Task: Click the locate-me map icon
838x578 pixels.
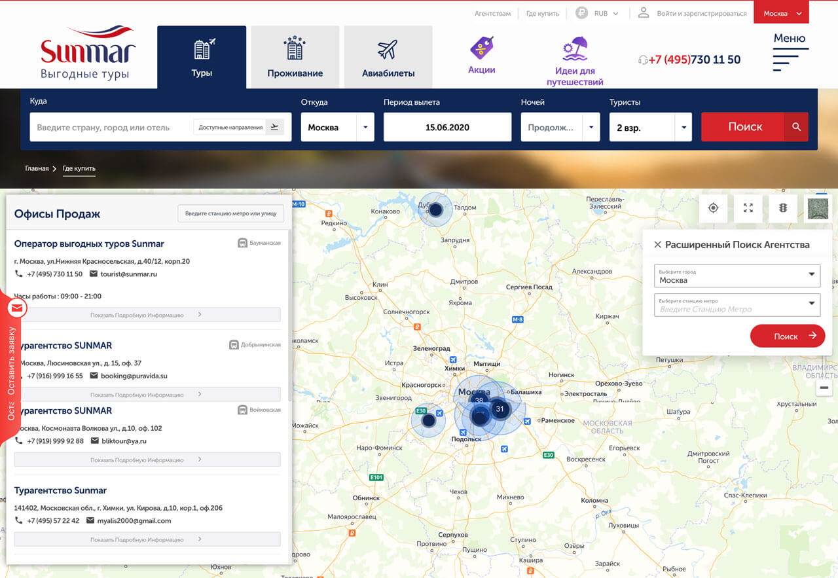Action: pos(714,208)
